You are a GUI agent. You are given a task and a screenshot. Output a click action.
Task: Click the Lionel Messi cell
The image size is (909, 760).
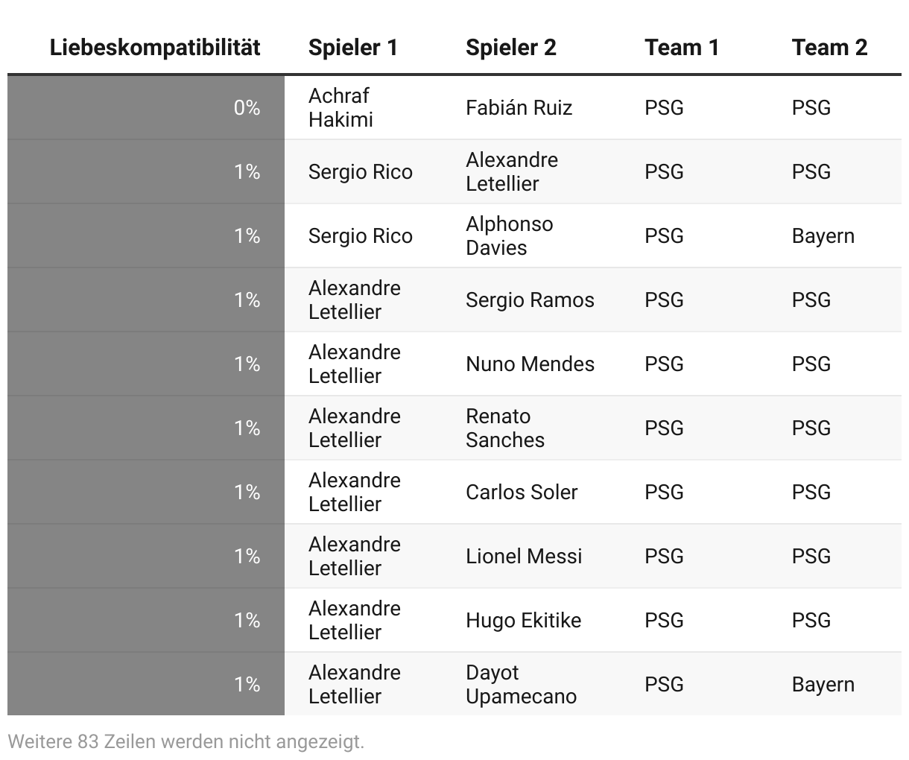(x=524, y=557)
